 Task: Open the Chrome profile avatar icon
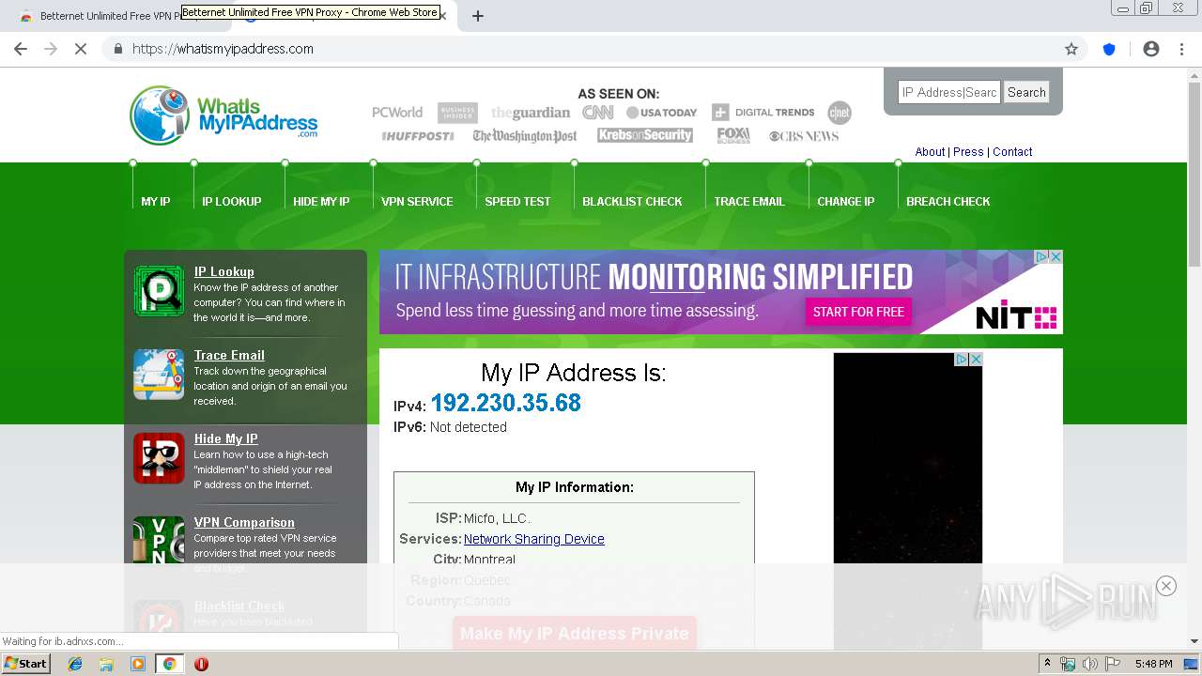pyautogui.click(x=1151, y=49)
